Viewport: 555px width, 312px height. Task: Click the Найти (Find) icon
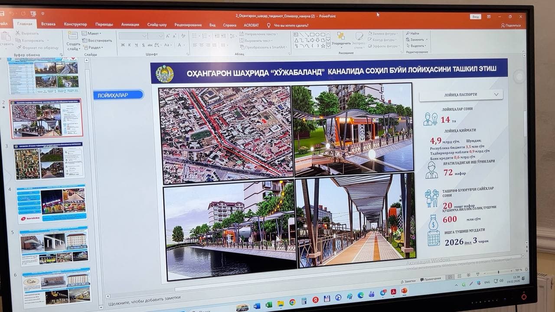coord(408,33)
